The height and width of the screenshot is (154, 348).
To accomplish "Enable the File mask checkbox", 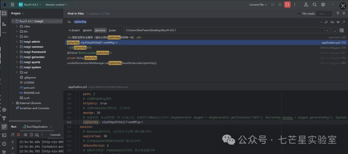I will [299, 13].
